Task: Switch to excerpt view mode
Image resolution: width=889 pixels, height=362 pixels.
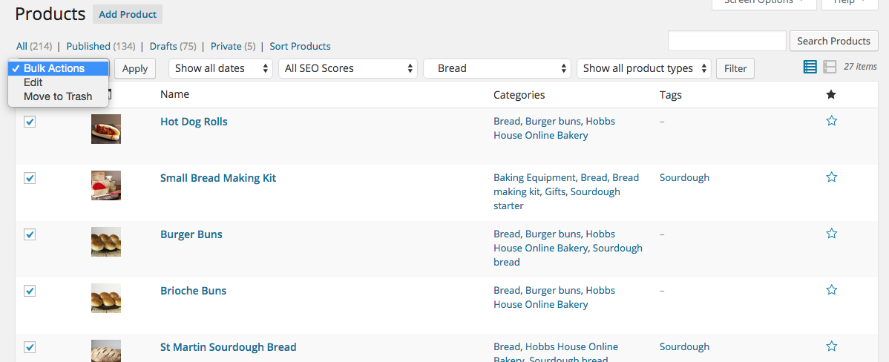Action: (x=830, y=68)
